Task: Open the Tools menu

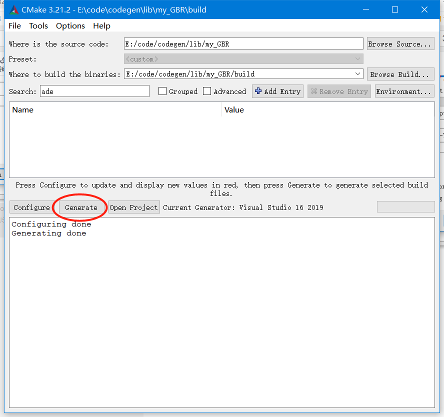Action: [x=38, y=25]
